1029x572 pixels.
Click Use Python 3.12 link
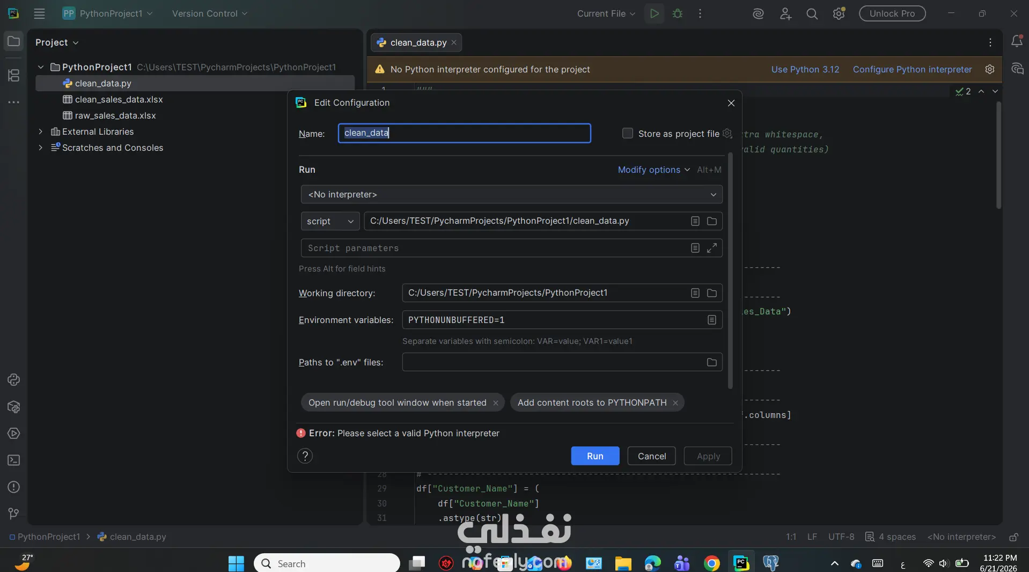coord(805,69)
